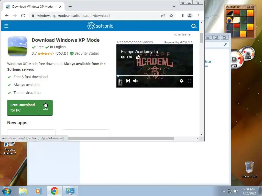
Task: Go back in Chrome
Action: tap(6, 16)
